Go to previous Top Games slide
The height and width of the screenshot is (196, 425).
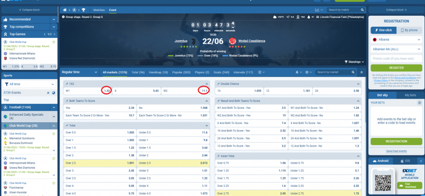[44, 35]
